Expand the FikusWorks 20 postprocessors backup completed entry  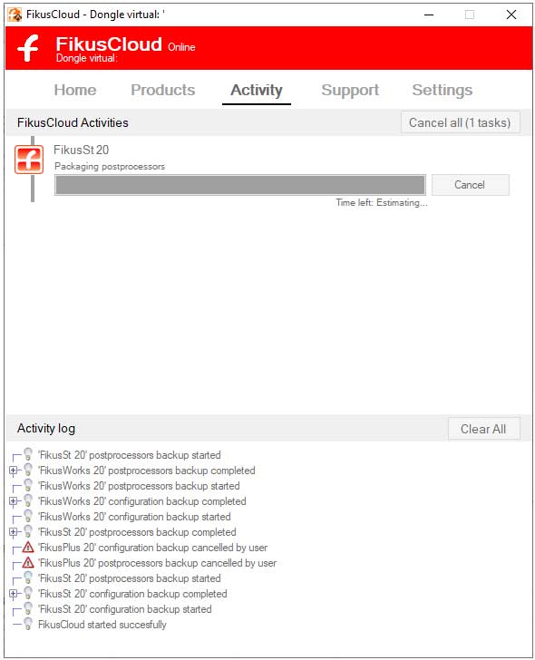pyautogui.click(x=13, y=471)
